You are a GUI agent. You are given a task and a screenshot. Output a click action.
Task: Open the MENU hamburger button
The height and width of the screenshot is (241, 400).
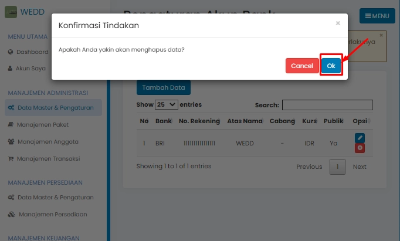coord(377,16)
